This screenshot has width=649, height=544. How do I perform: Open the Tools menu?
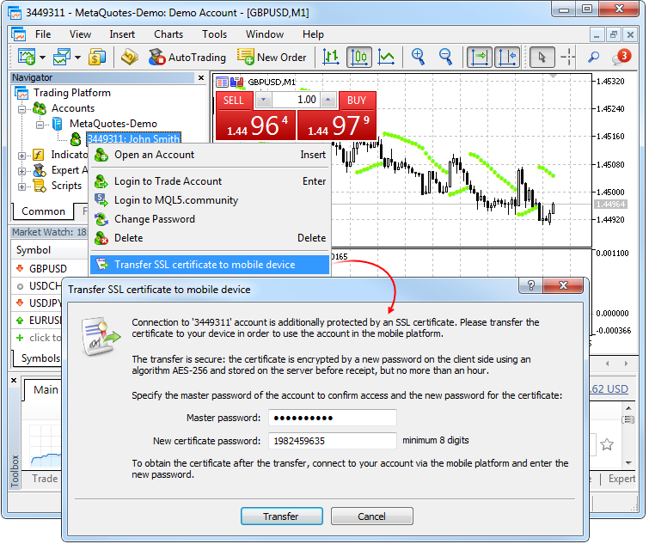(214, 34)
